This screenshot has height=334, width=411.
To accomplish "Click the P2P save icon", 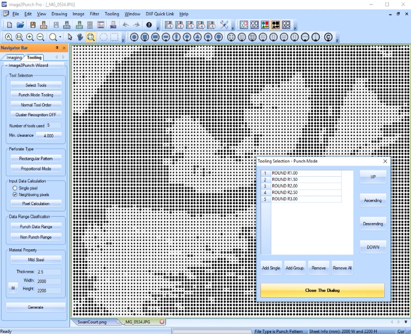I will pos(44,25).
